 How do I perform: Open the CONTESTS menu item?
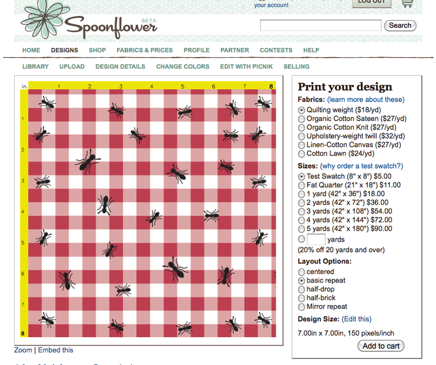coord(276,50)
